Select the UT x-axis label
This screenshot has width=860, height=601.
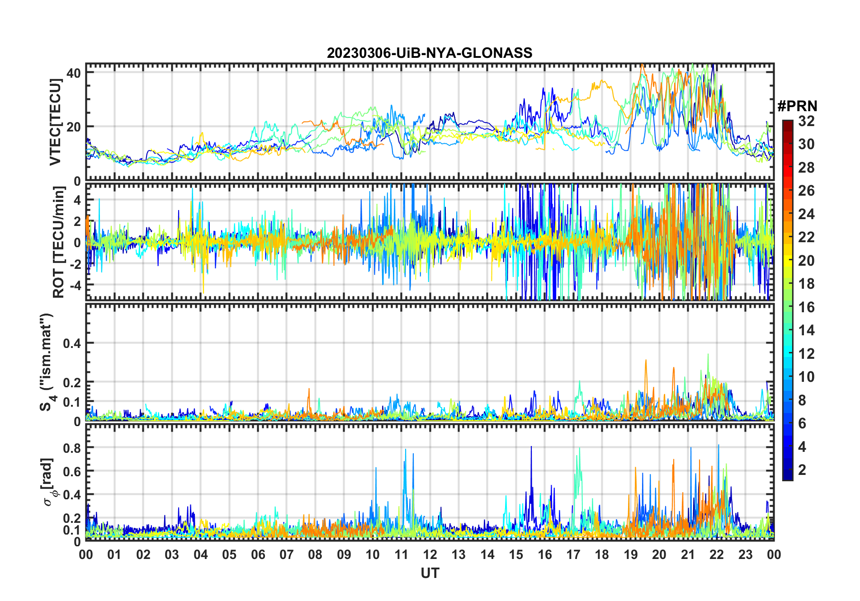[430, 573]
